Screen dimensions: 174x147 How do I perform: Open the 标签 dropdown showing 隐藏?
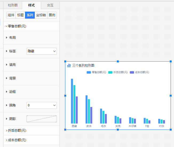tap(42, 51)
